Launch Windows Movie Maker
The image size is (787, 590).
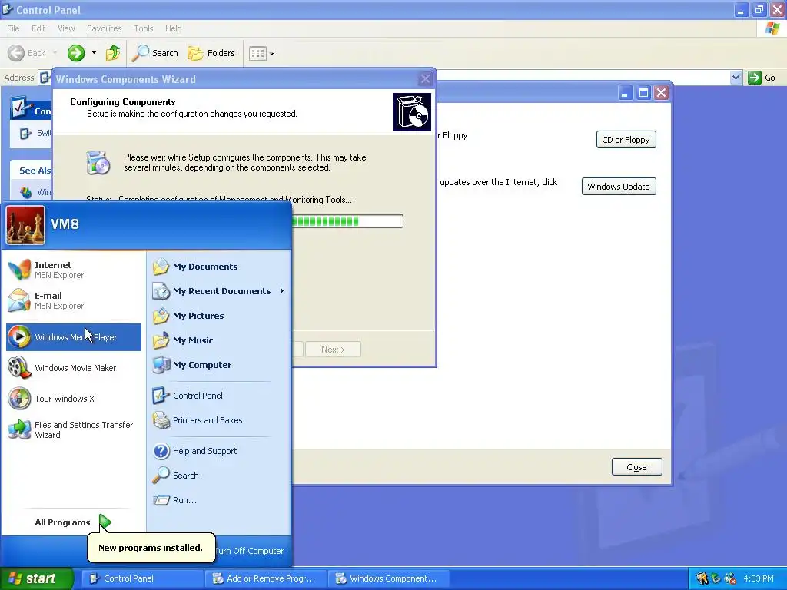tap(73, 368)
